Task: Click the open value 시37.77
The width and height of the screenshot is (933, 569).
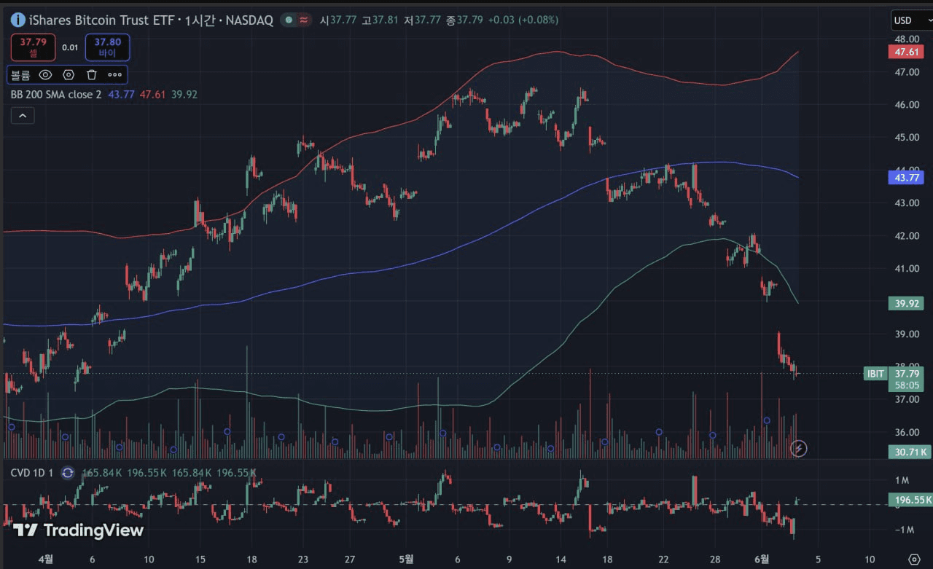Action: coord(337,20)
